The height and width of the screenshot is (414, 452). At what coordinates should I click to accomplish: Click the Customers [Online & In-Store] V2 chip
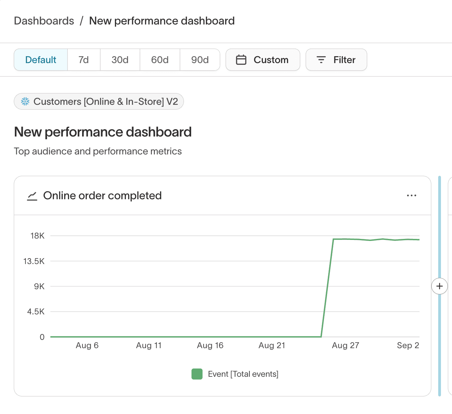pyautogui.click(x=99, y=101)
